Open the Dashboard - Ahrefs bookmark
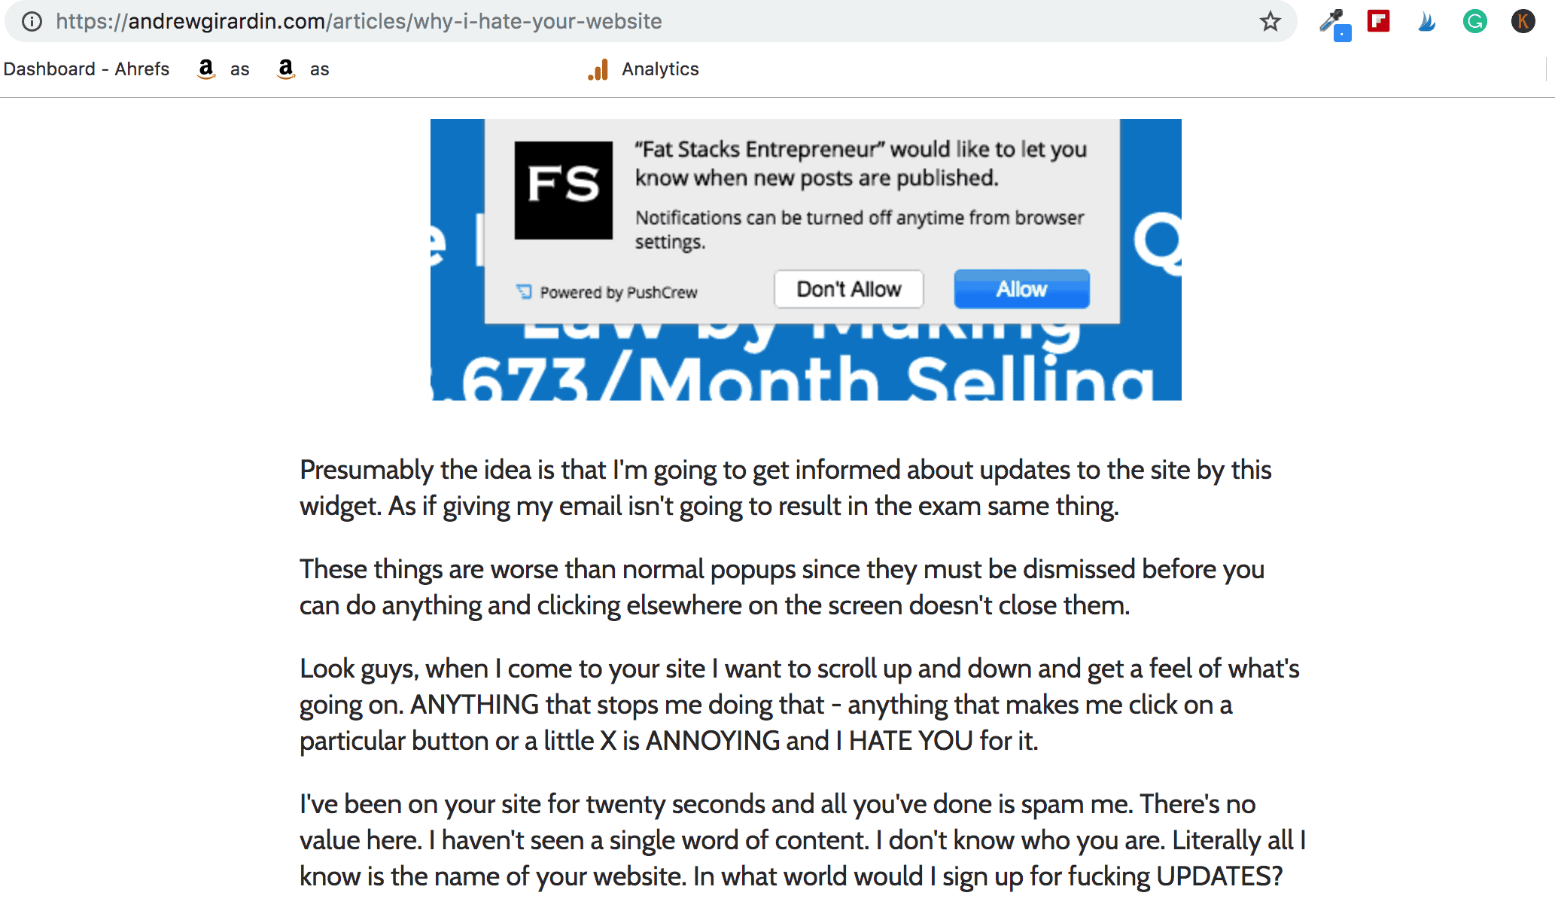The width and height of the screenshot is (1555, 914). (87, 69)
